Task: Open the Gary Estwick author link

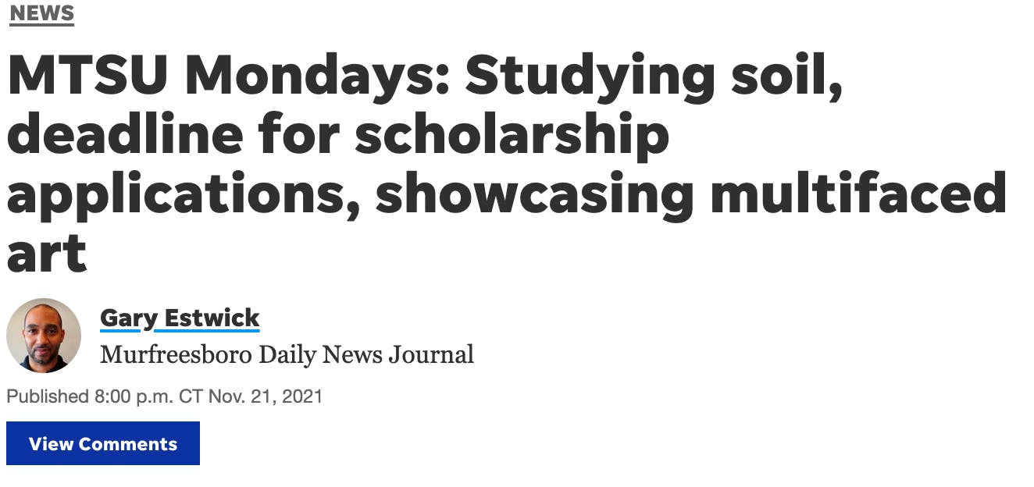Action: (x=180, y=318)
